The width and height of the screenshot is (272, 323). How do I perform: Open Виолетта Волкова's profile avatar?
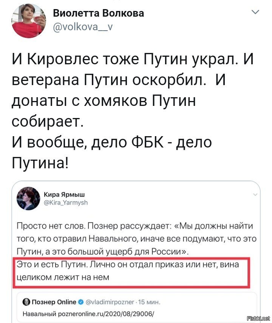tap(29, 21)
